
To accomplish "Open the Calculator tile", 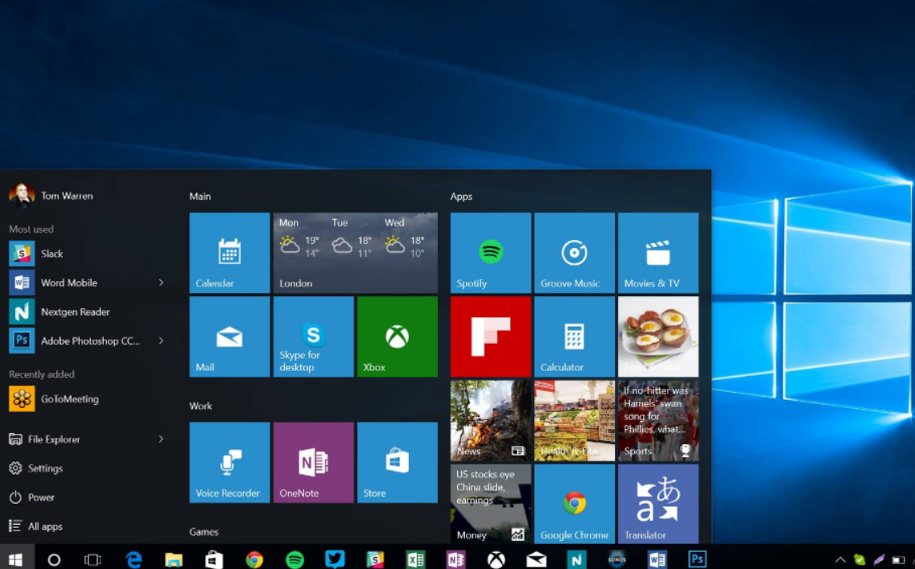I will pyautogui.click(x=574, y=336).
